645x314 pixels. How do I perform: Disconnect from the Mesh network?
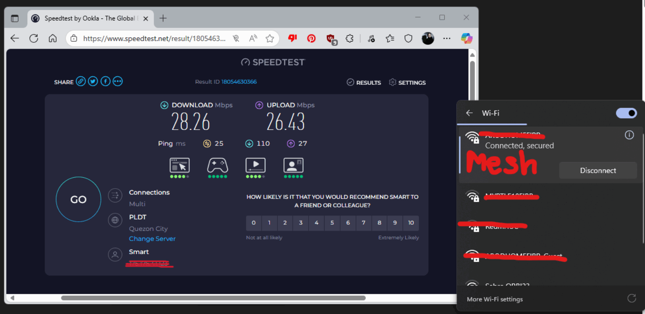click(x=598, y=170)
